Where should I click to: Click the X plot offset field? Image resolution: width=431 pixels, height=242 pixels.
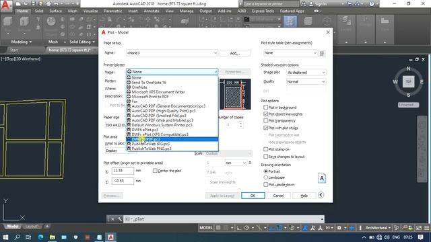(x=123, y=171)
